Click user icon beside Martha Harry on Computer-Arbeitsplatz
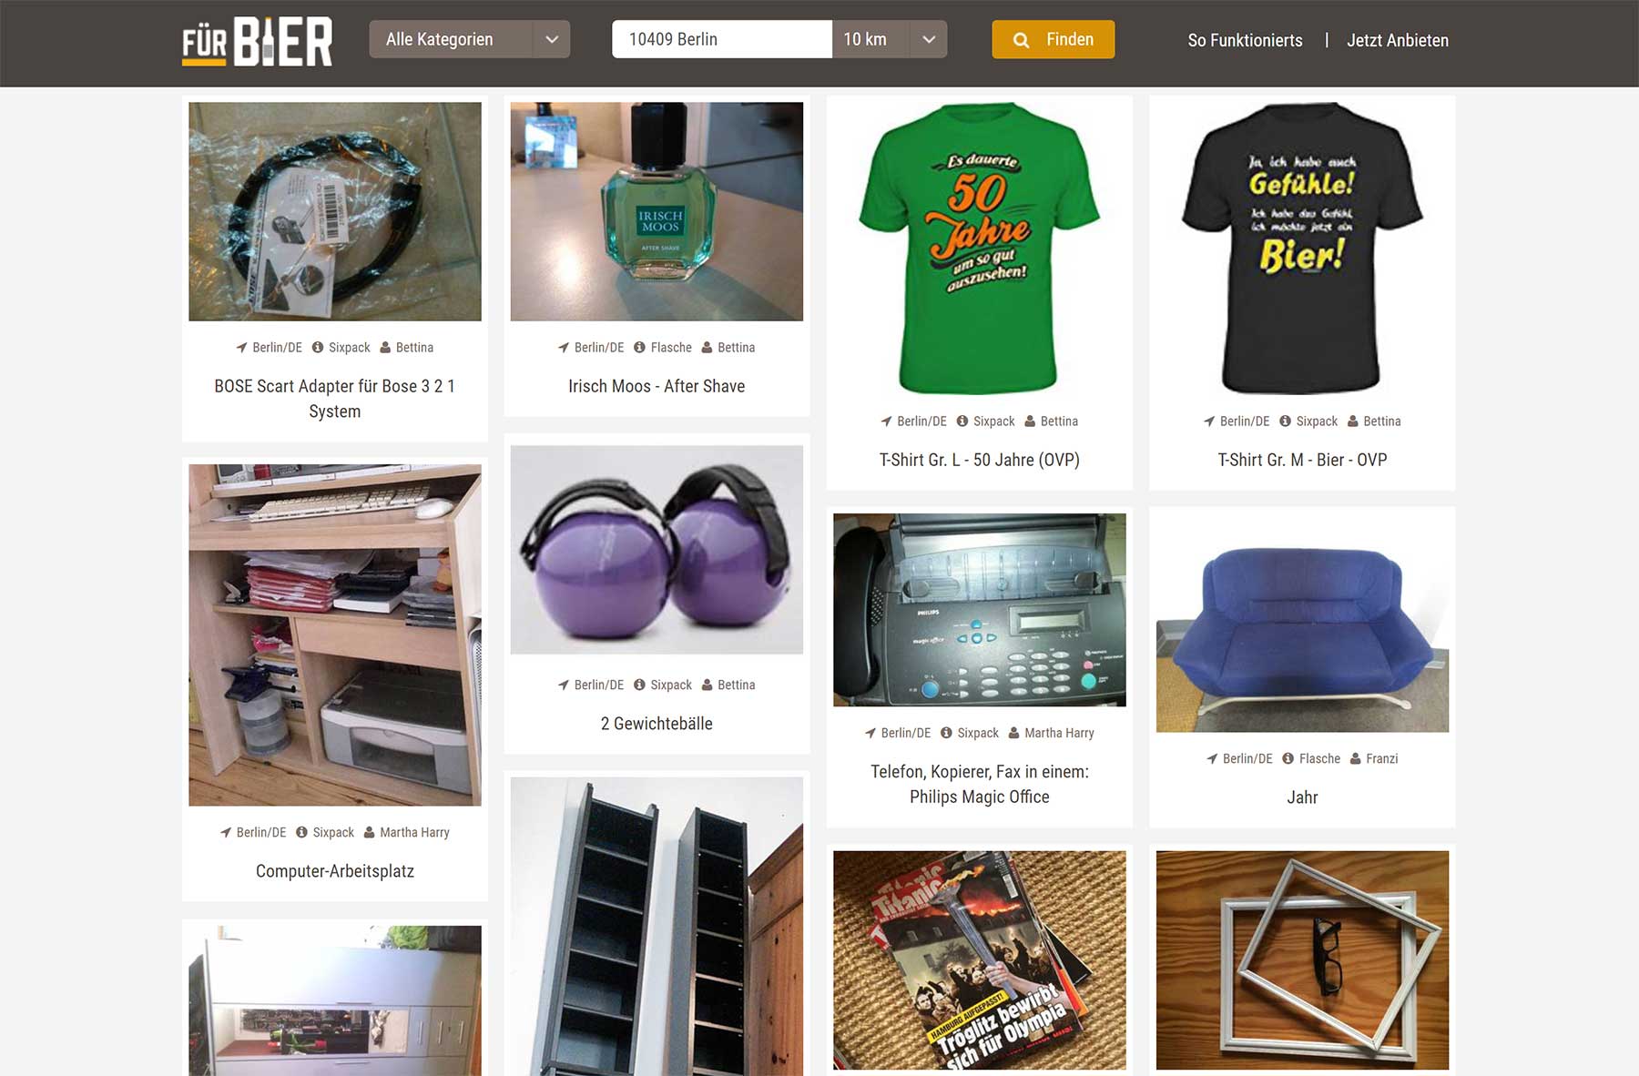Screen dimensions: 1639x1076 pyautogui.click(x=370, y=832)
